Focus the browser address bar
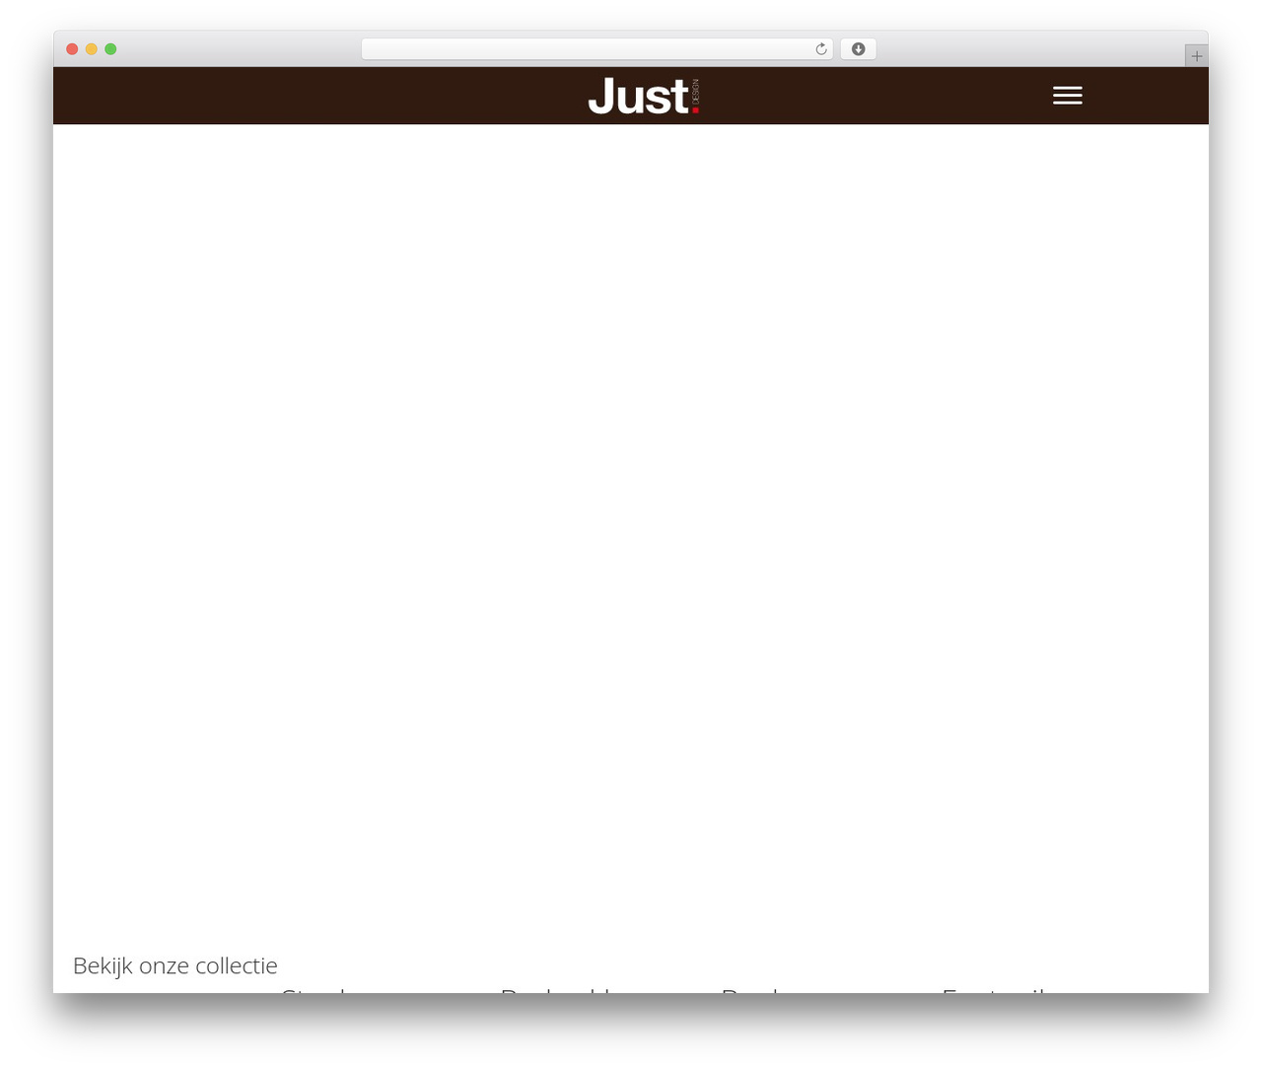The height and width of the screenshot is (1069, 1262). (x=596, y=49)
